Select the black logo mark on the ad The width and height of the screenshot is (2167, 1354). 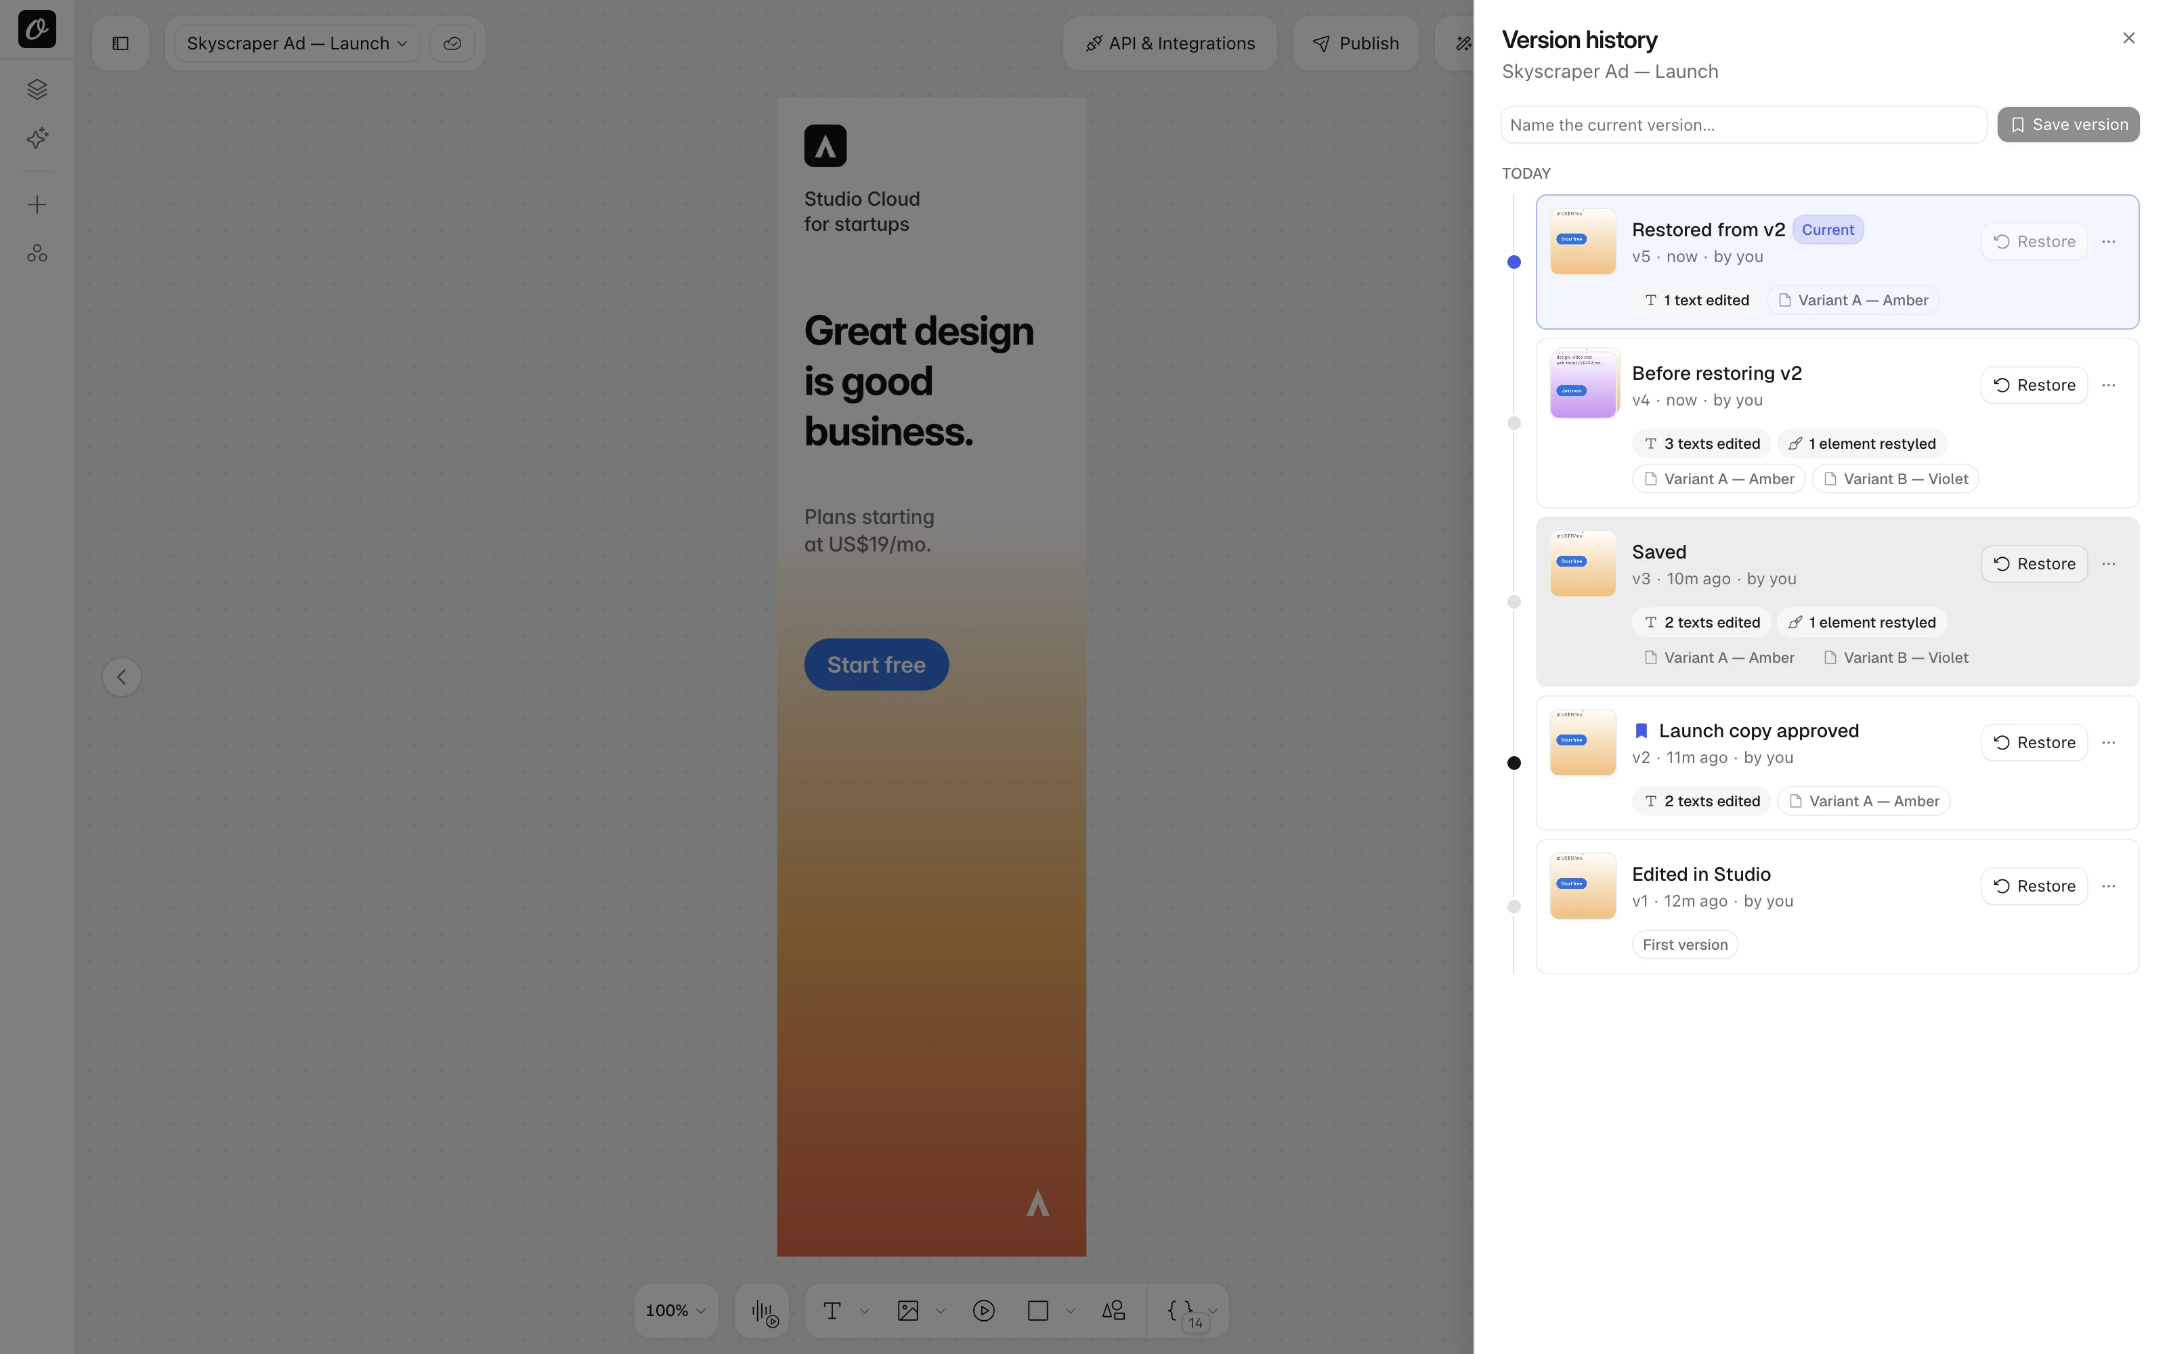point(825,146)
